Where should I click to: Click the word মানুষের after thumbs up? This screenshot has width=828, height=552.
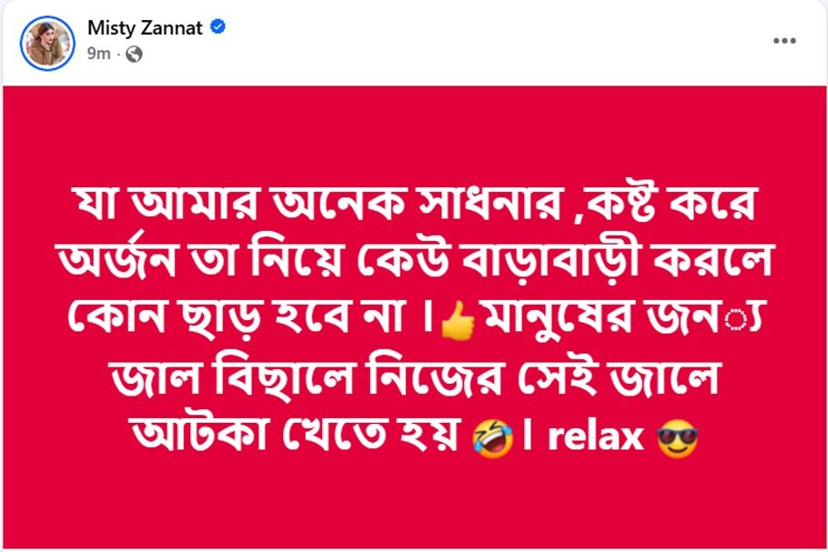[557, 321]
